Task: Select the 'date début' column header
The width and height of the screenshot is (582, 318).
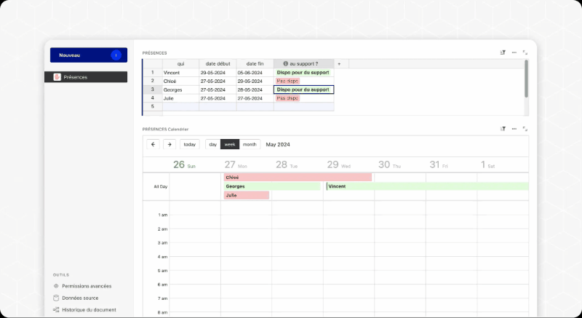Action: tap(218, 64)
